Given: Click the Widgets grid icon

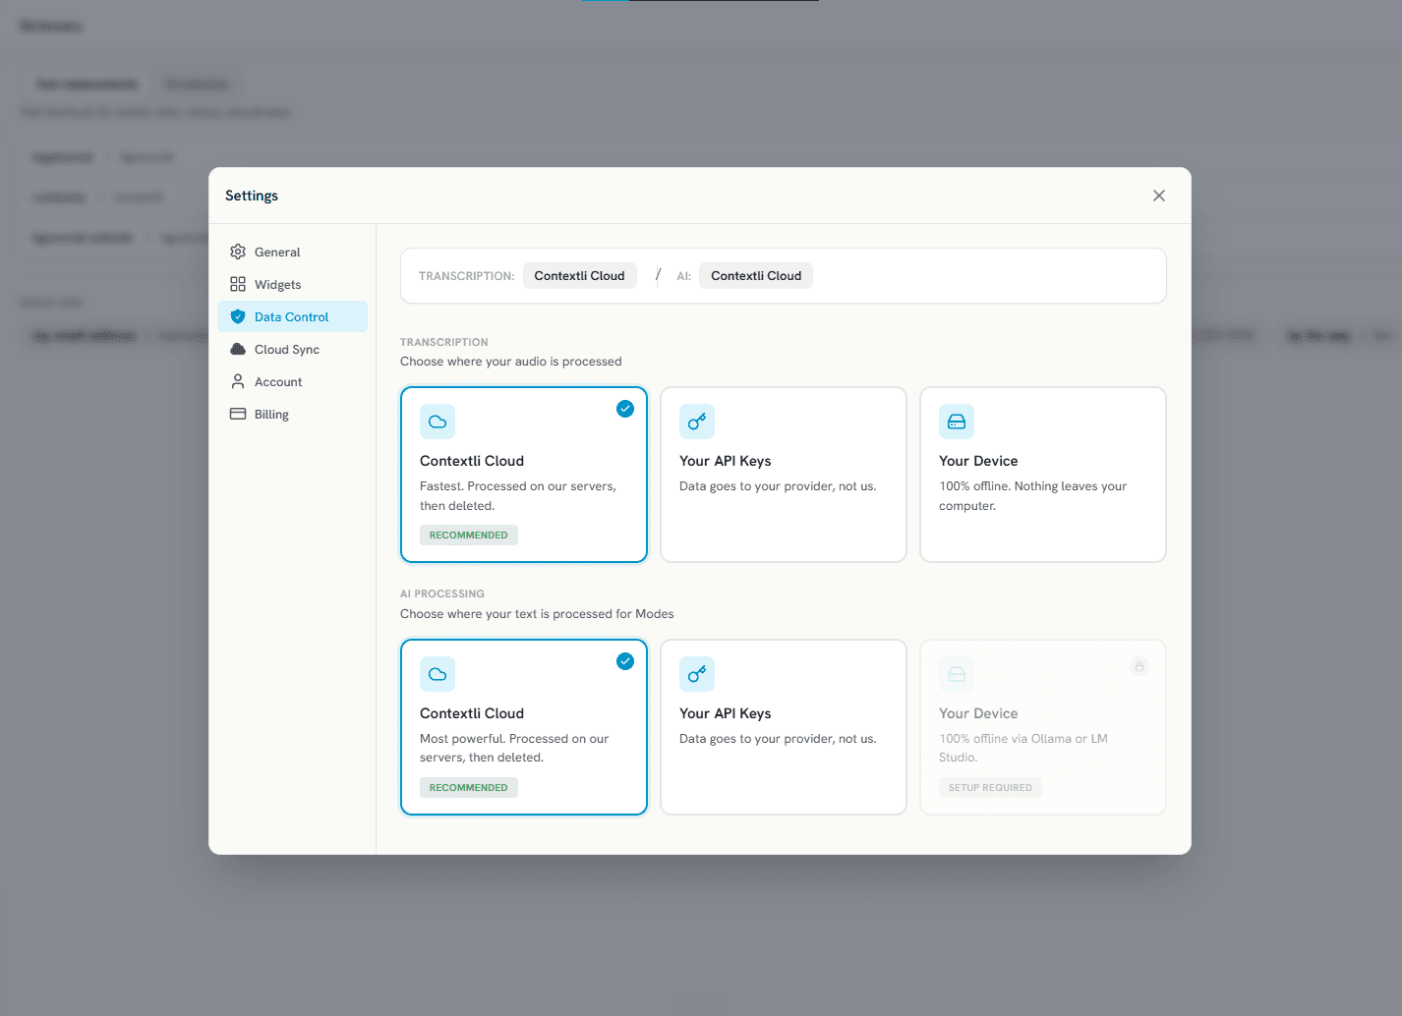Looking at the screenshot, I should (x=238, y=284).
